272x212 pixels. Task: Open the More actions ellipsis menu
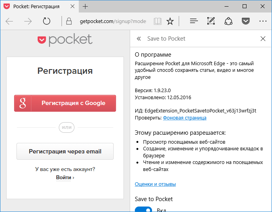click(x=263, y=21)
